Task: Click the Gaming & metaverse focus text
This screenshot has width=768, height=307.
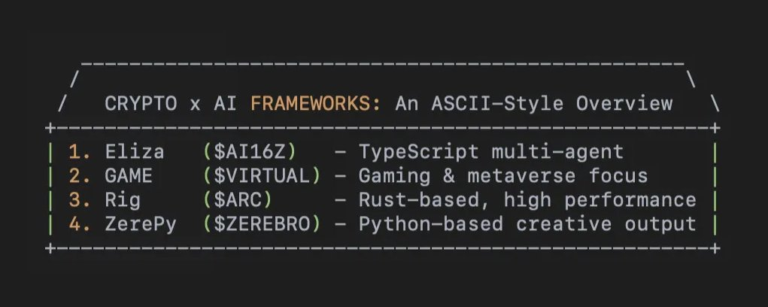Action: [x=502, y=176]
